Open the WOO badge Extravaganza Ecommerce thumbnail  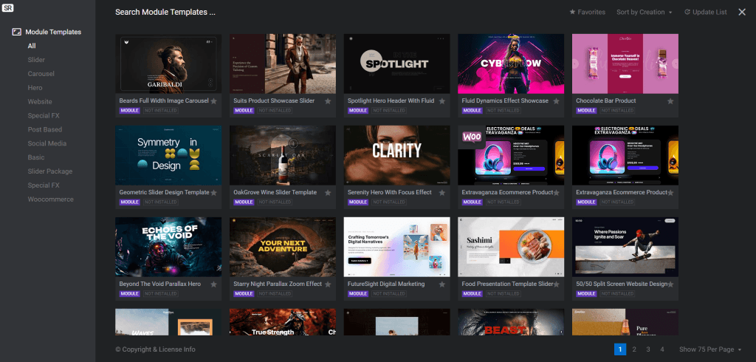click(511, 155)
